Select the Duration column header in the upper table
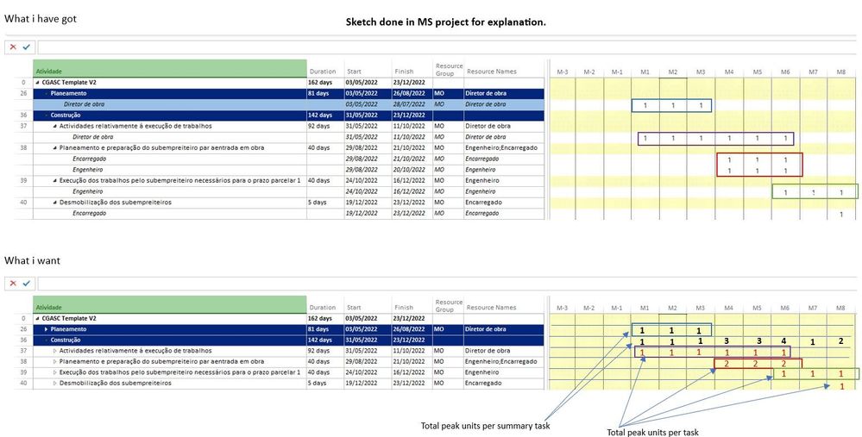This screenshot has height=437, width=862. point(325,69)
